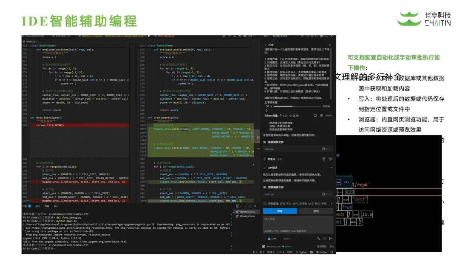Expand the 自动批准 options arrow

coord(331,204)
